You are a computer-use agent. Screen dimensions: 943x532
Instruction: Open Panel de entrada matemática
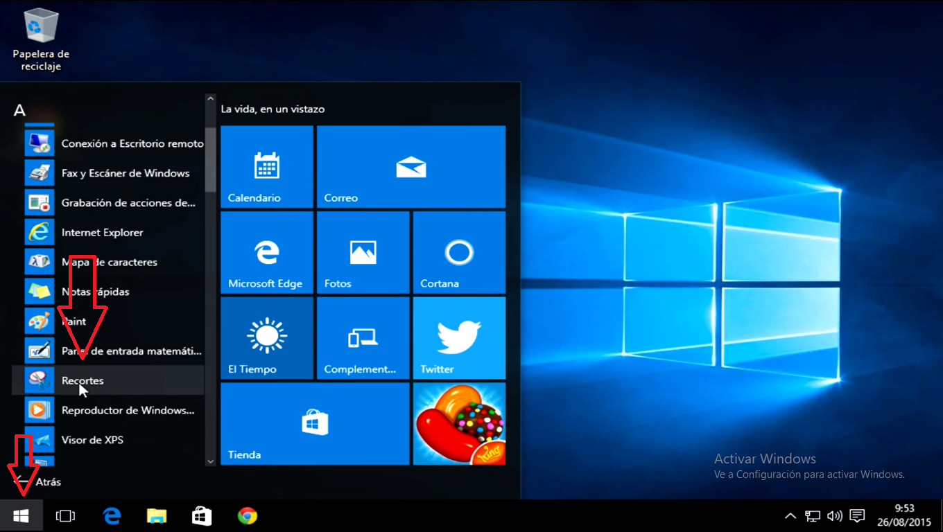tap(108, 351)
